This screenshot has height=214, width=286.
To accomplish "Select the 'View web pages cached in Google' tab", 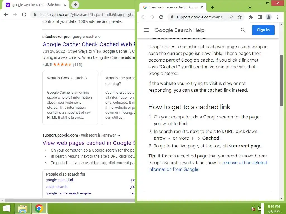I will tap(173, 7).
